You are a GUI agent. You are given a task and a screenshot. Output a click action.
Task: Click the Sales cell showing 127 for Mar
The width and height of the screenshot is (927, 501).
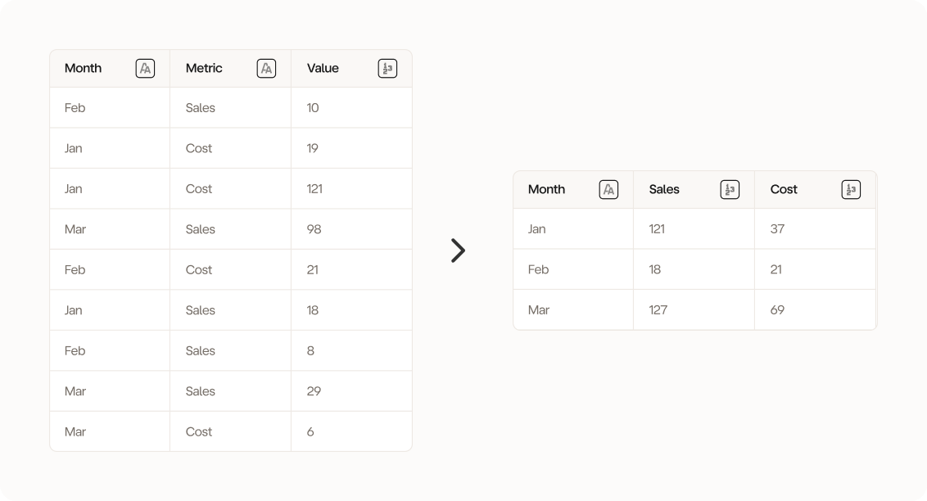pos(658,310)
